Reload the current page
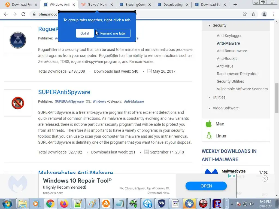279x209 pixels. (x=23, y=14)
